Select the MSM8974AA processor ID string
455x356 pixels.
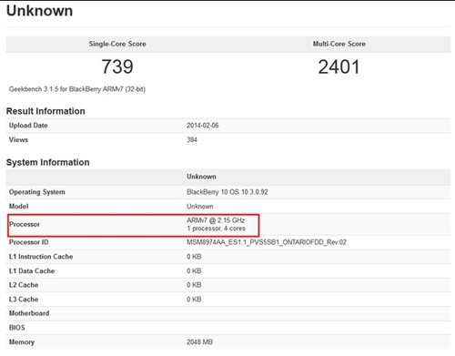(267, 242)
